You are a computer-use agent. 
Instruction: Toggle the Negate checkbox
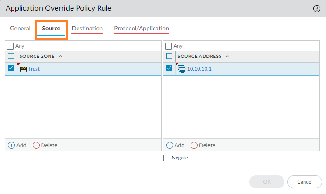click(167, 158)
